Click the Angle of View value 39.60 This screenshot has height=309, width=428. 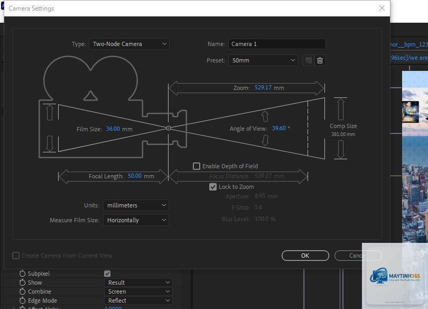tap(278, 128)
